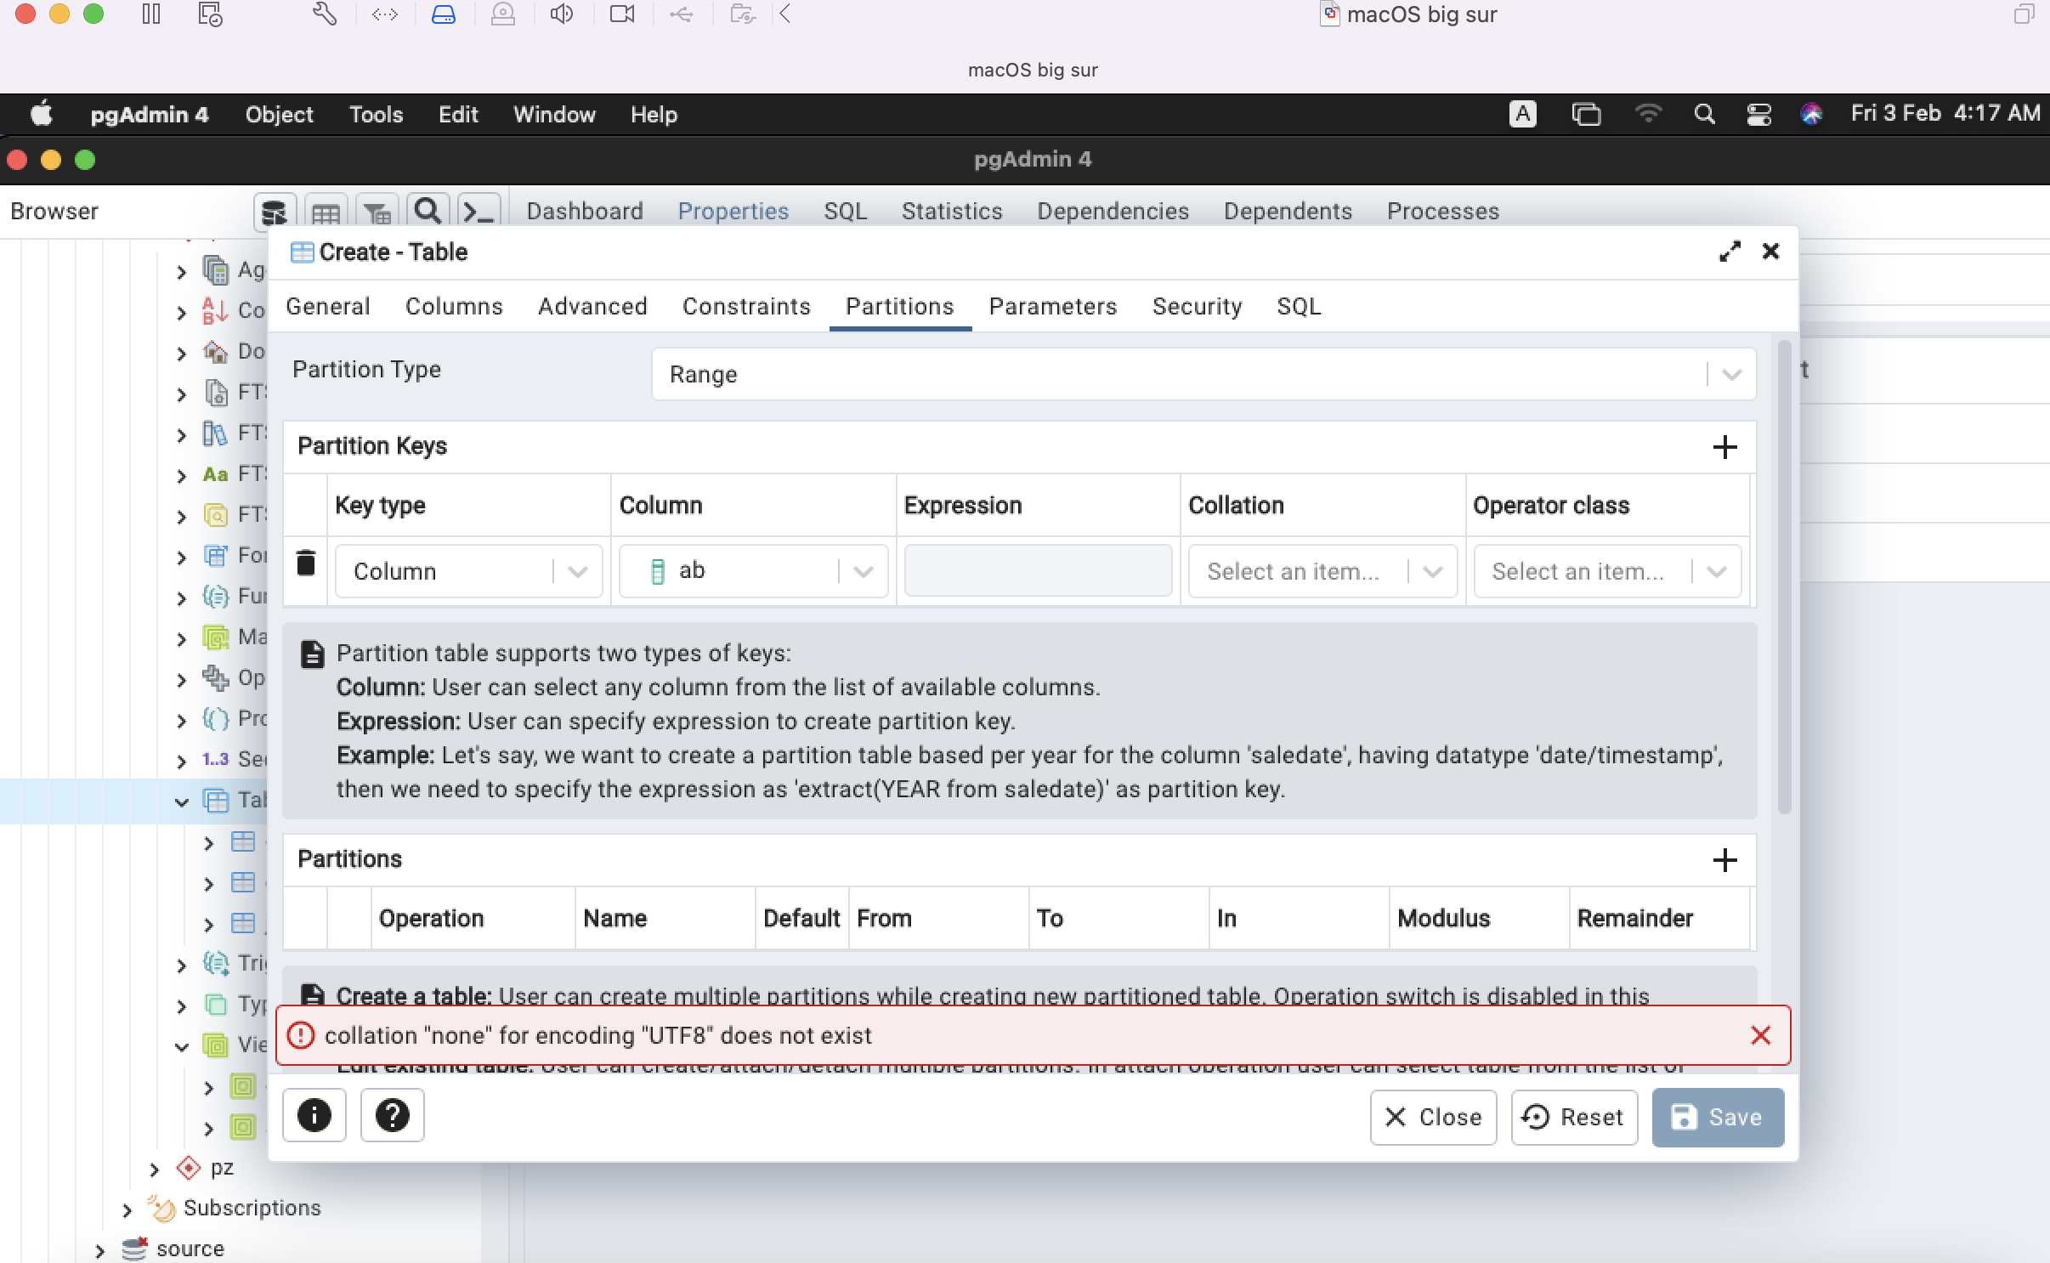2050x1263 pixels.
Task: Open the filtered rows toolbar icon
Action: [377, 212]
